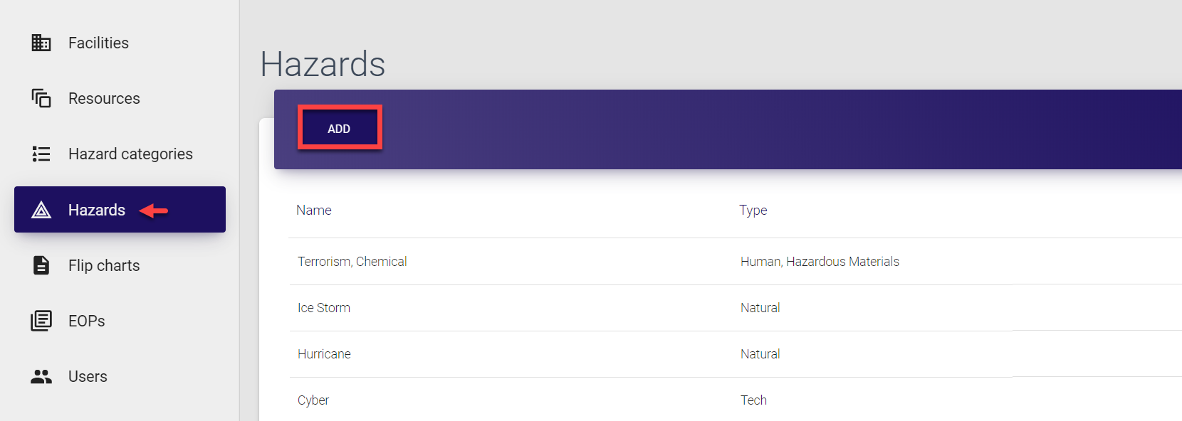
Task: Click the Resources stacked-pages icon
Action: (41, 98)
